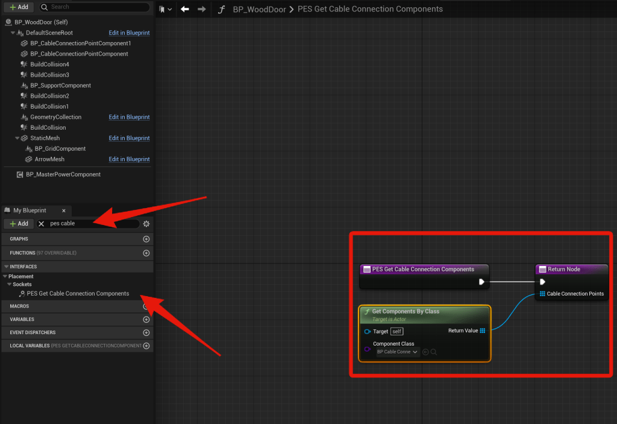The image size is (617, 424).
Task: Add a new function with plus icon
Action: [x=146, y=253]
